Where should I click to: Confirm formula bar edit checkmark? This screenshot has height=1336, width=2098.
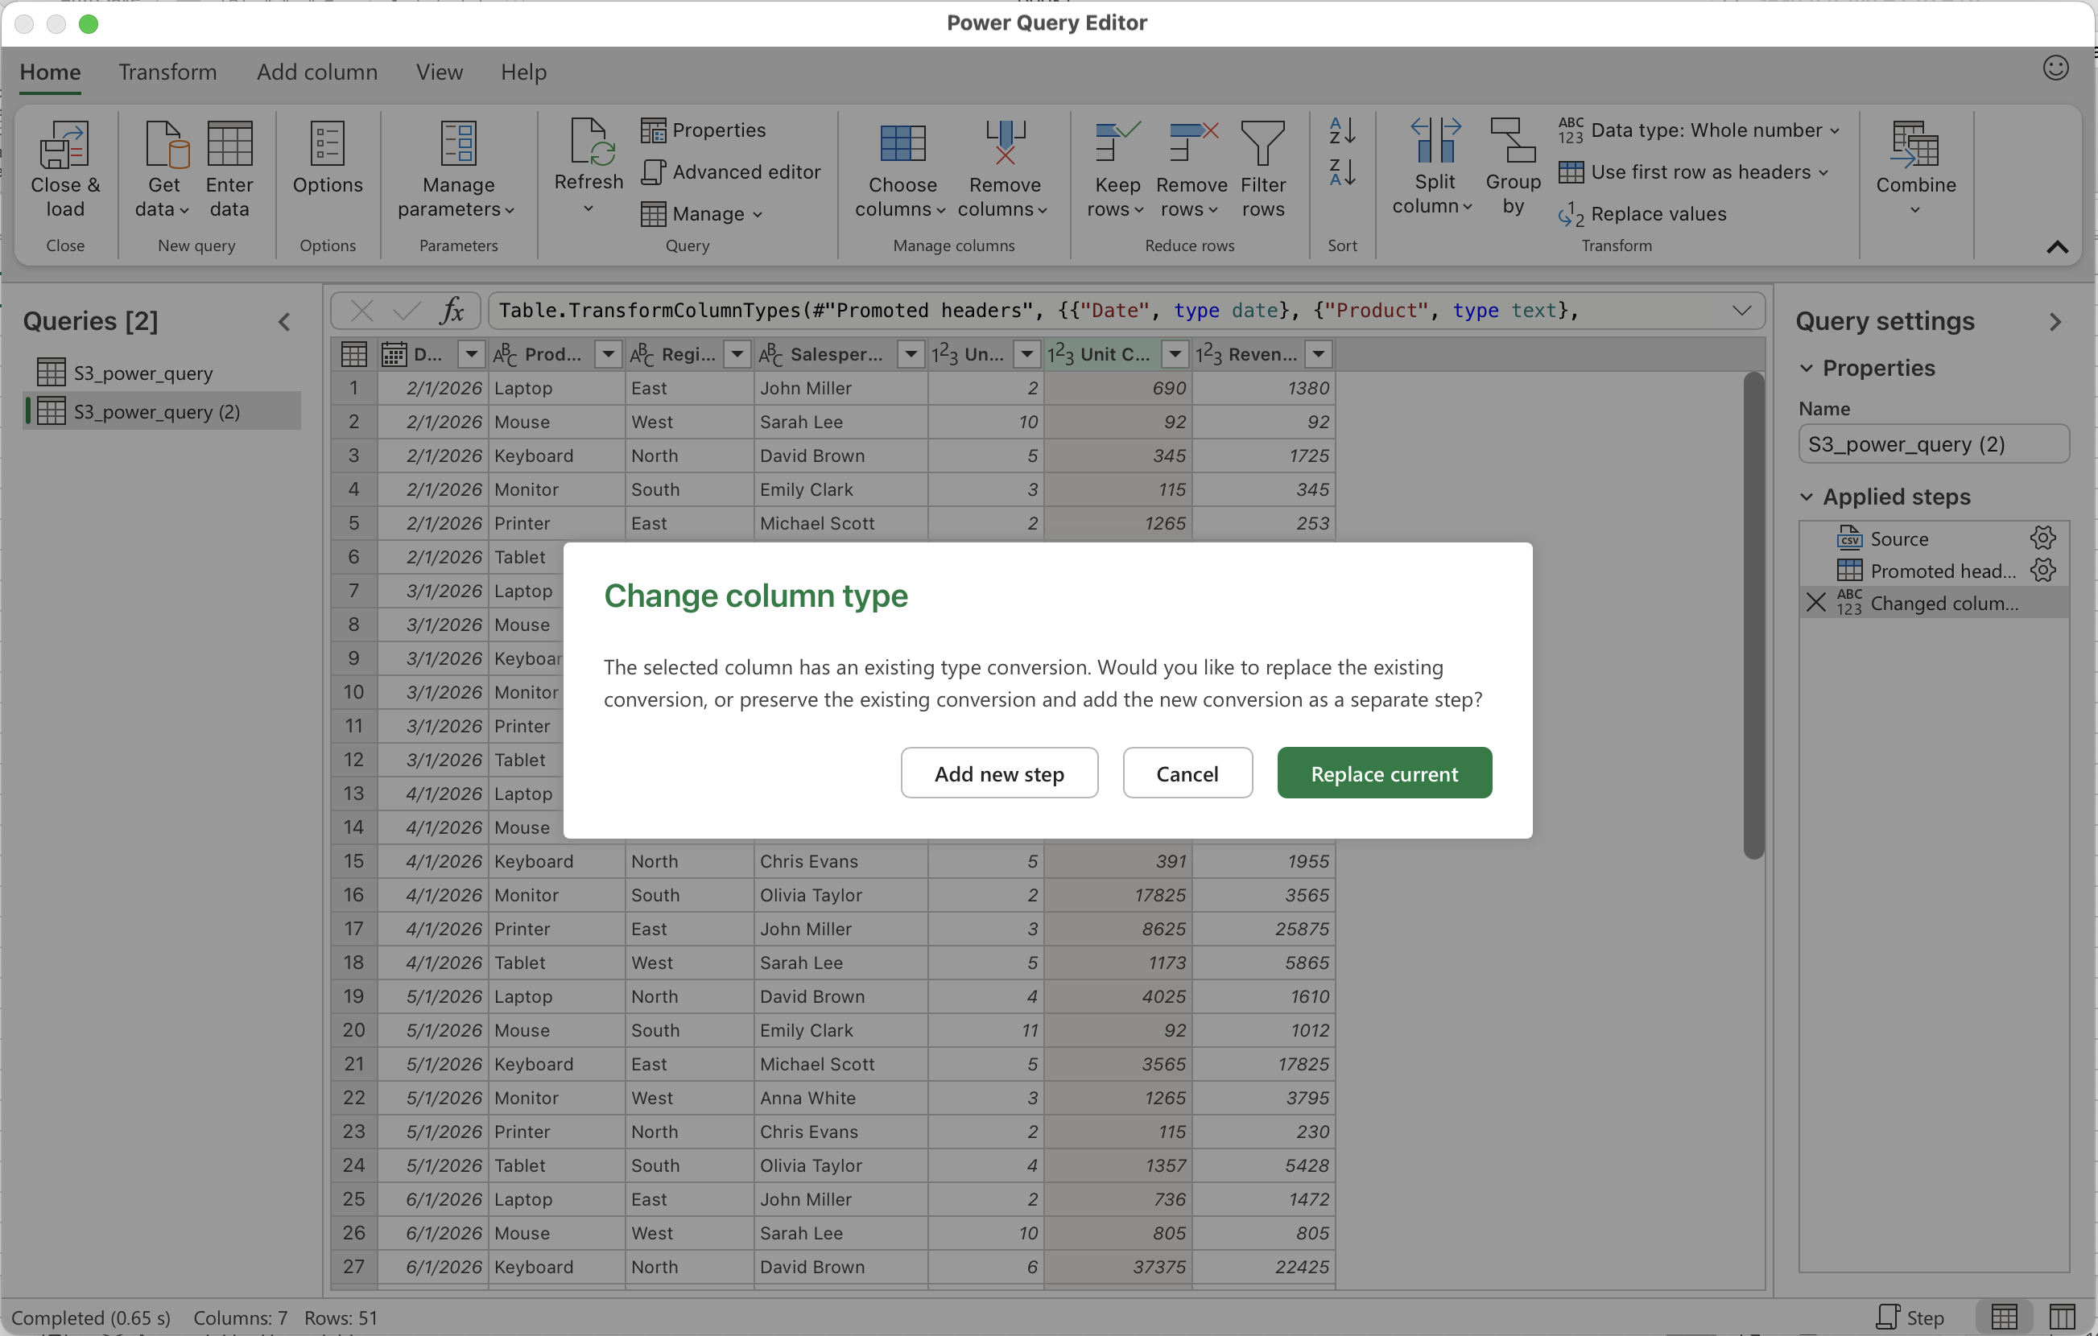point(407,310)
